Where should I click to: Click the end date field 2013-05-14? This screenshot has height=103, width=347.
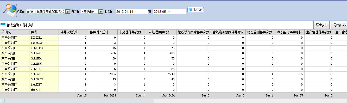[169, 12]
